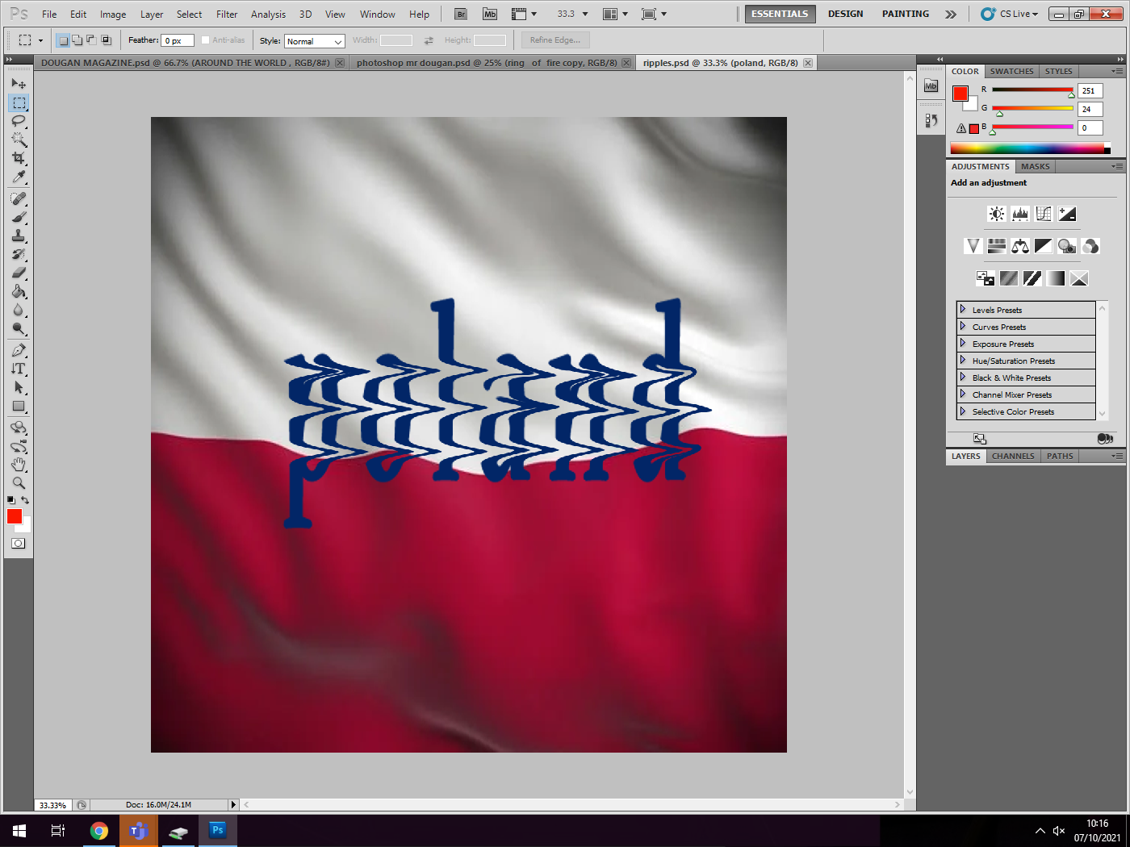This screenshot has height=847, width=1130.
Task: Enable Intersect with selection mode
Action: [x=106, y=40]
